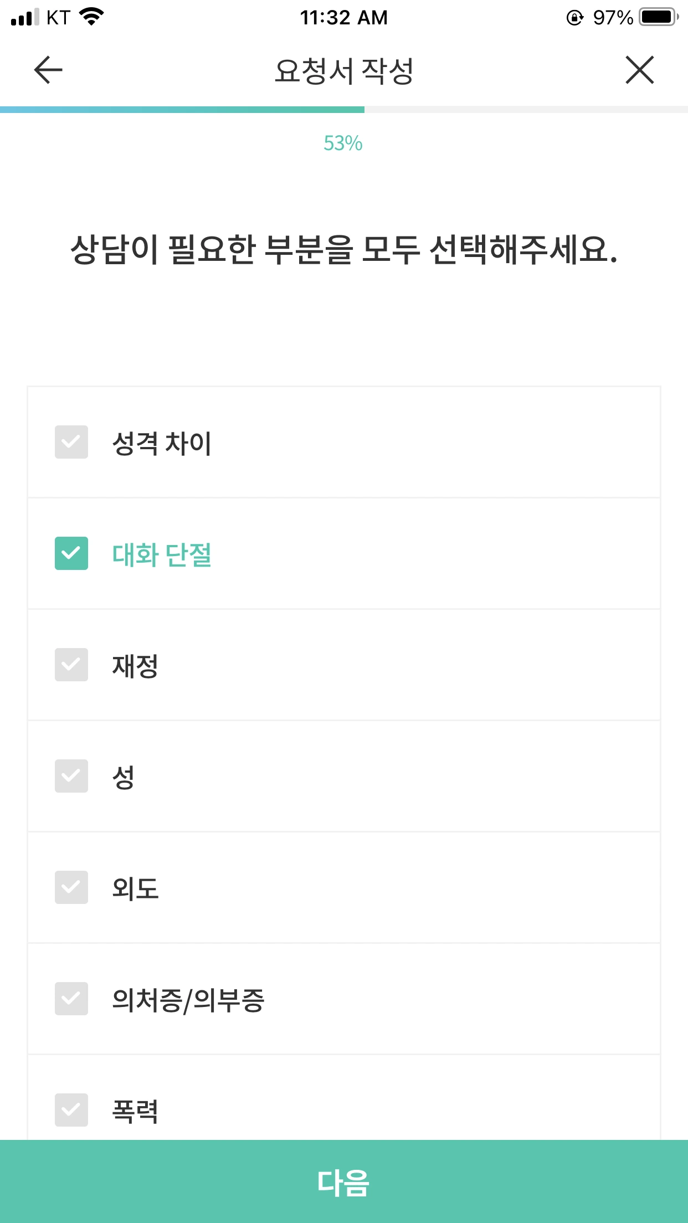Select the 대화 단절 green label

coord(162,554)
